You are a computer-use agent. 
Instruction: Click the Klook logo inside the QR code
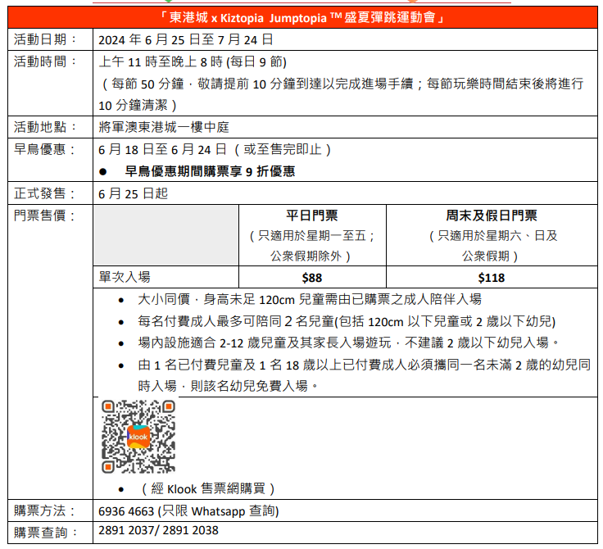point(138,437)
